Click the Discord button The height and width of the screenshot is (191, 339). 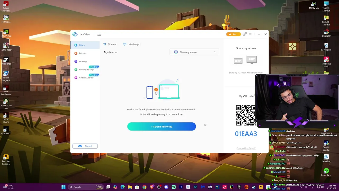[85, 146]
